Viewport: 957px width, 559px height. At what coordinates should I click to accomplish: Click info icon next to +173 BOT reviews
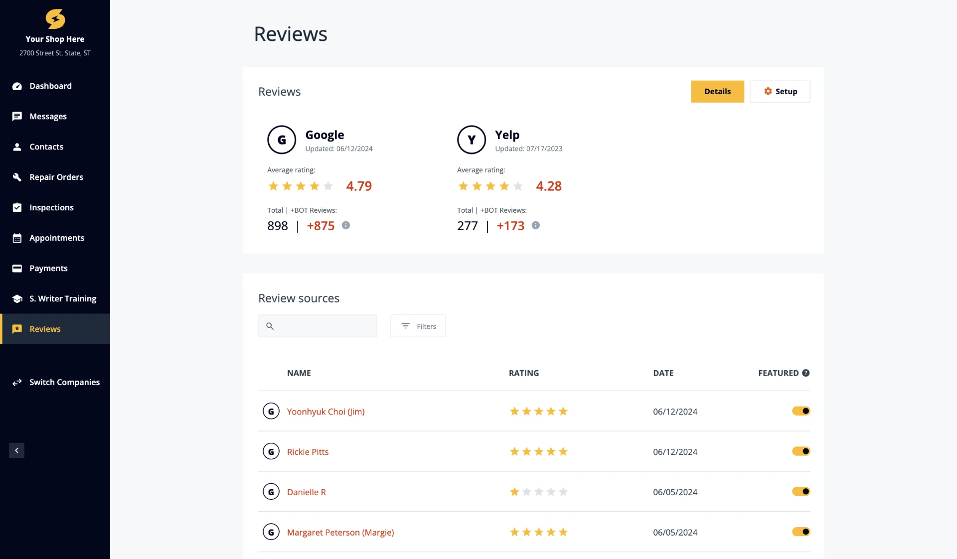tap(536, 226)
